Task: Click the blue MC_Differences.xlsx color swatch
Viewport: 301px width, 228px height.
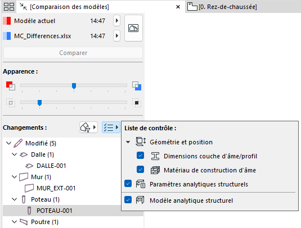Action: [x=7, y=36]
